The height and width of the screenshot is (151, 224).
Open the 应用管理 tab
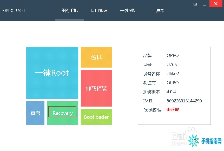pos(99,11)
